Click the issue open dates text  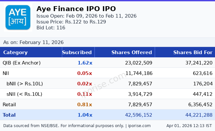pyautogui.click(x=86, y=16)
